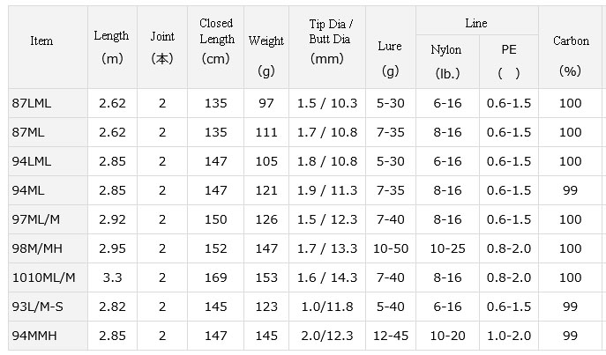The image size is (606, 355).
Task: Click the 87LML item cell
Action: click(x=48, y=103)
